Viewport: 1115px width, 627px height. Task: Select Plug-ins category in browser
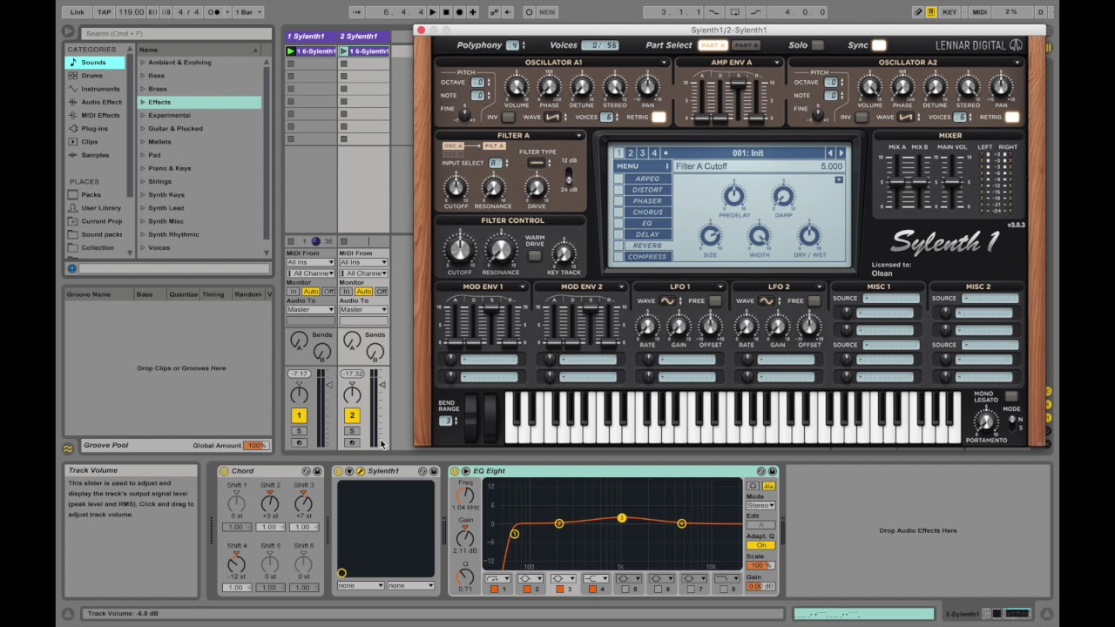click(94, 129)
